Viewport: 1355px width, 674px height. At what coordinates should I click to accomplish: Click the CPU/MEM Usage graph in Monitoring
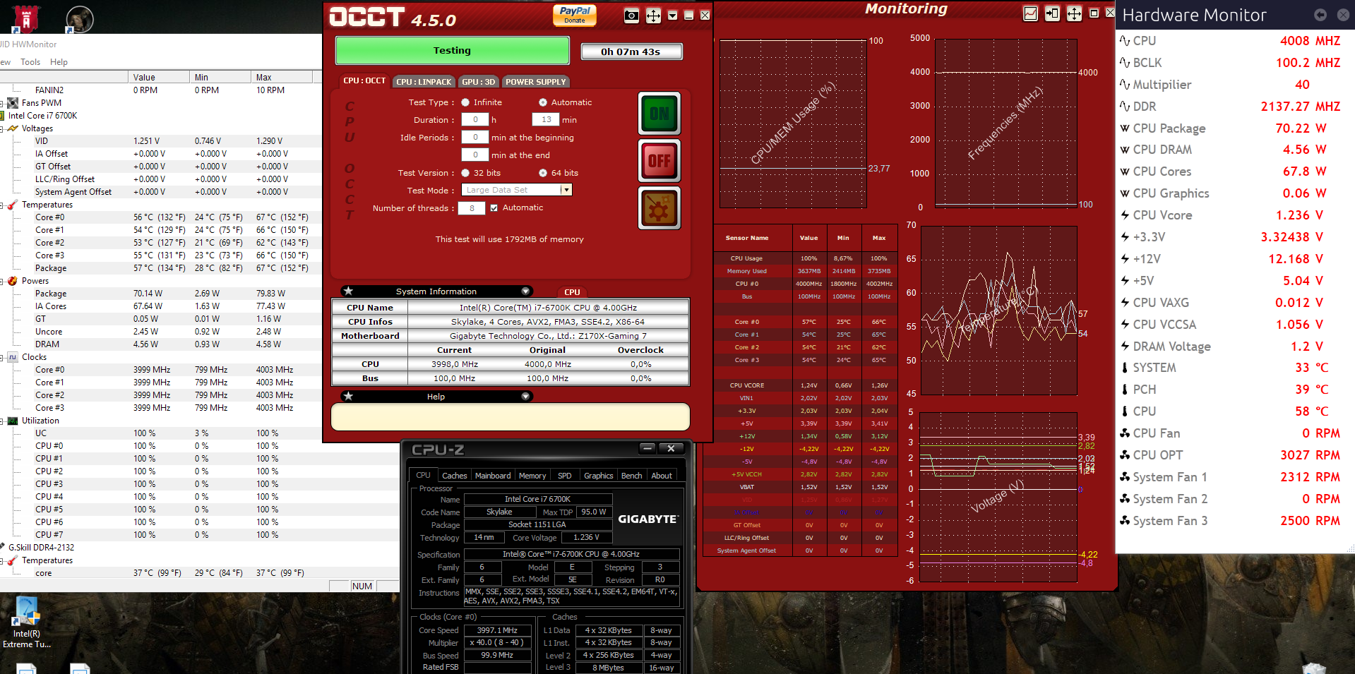click(x=793, y=124)
